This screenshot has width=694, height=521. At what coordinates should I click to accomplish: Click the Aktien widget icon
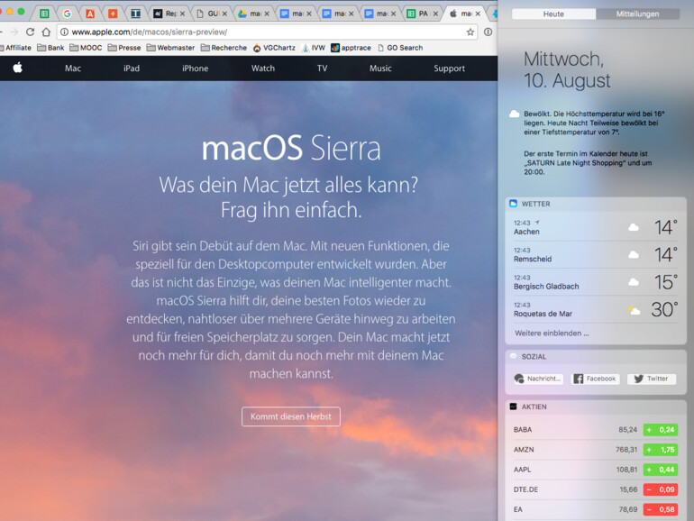pos(513,407)
